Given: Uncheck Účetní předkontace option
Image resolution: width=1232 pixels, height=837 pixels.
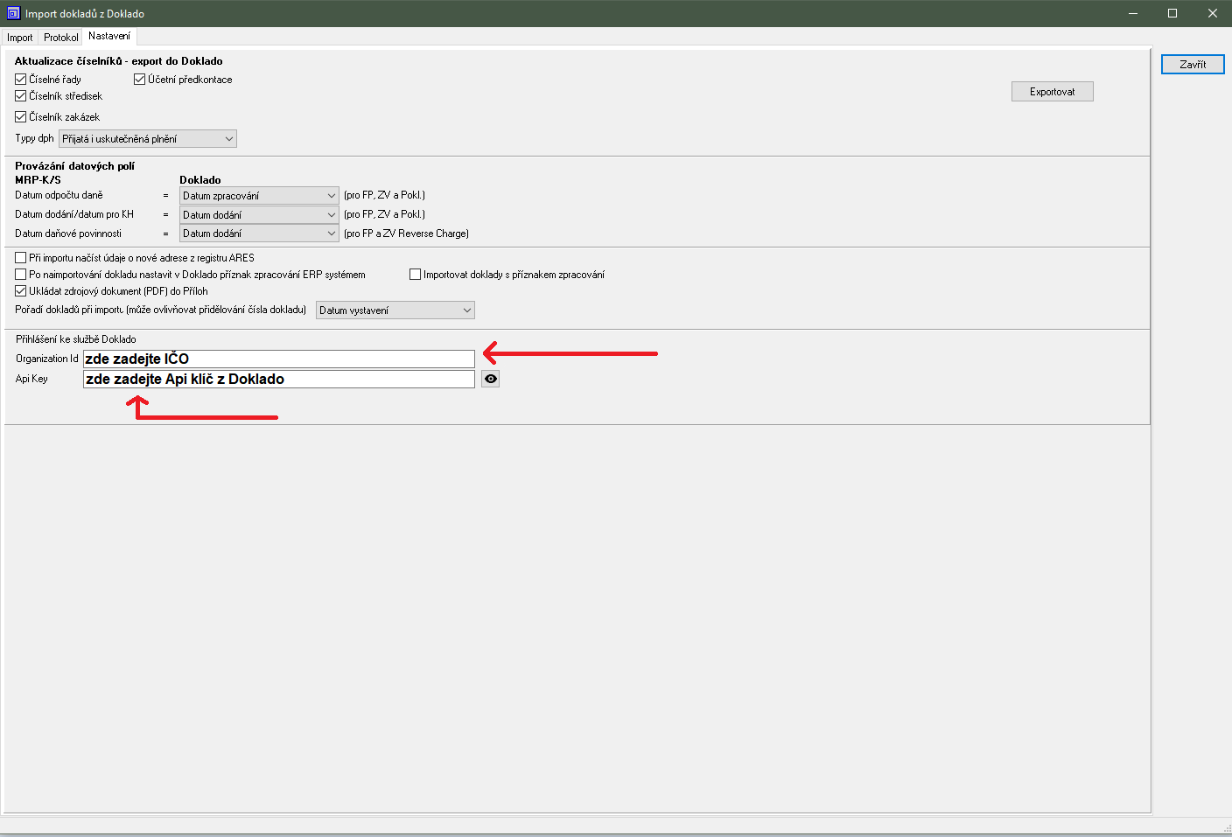Looking at the screenshot, I should click(139, 80).
